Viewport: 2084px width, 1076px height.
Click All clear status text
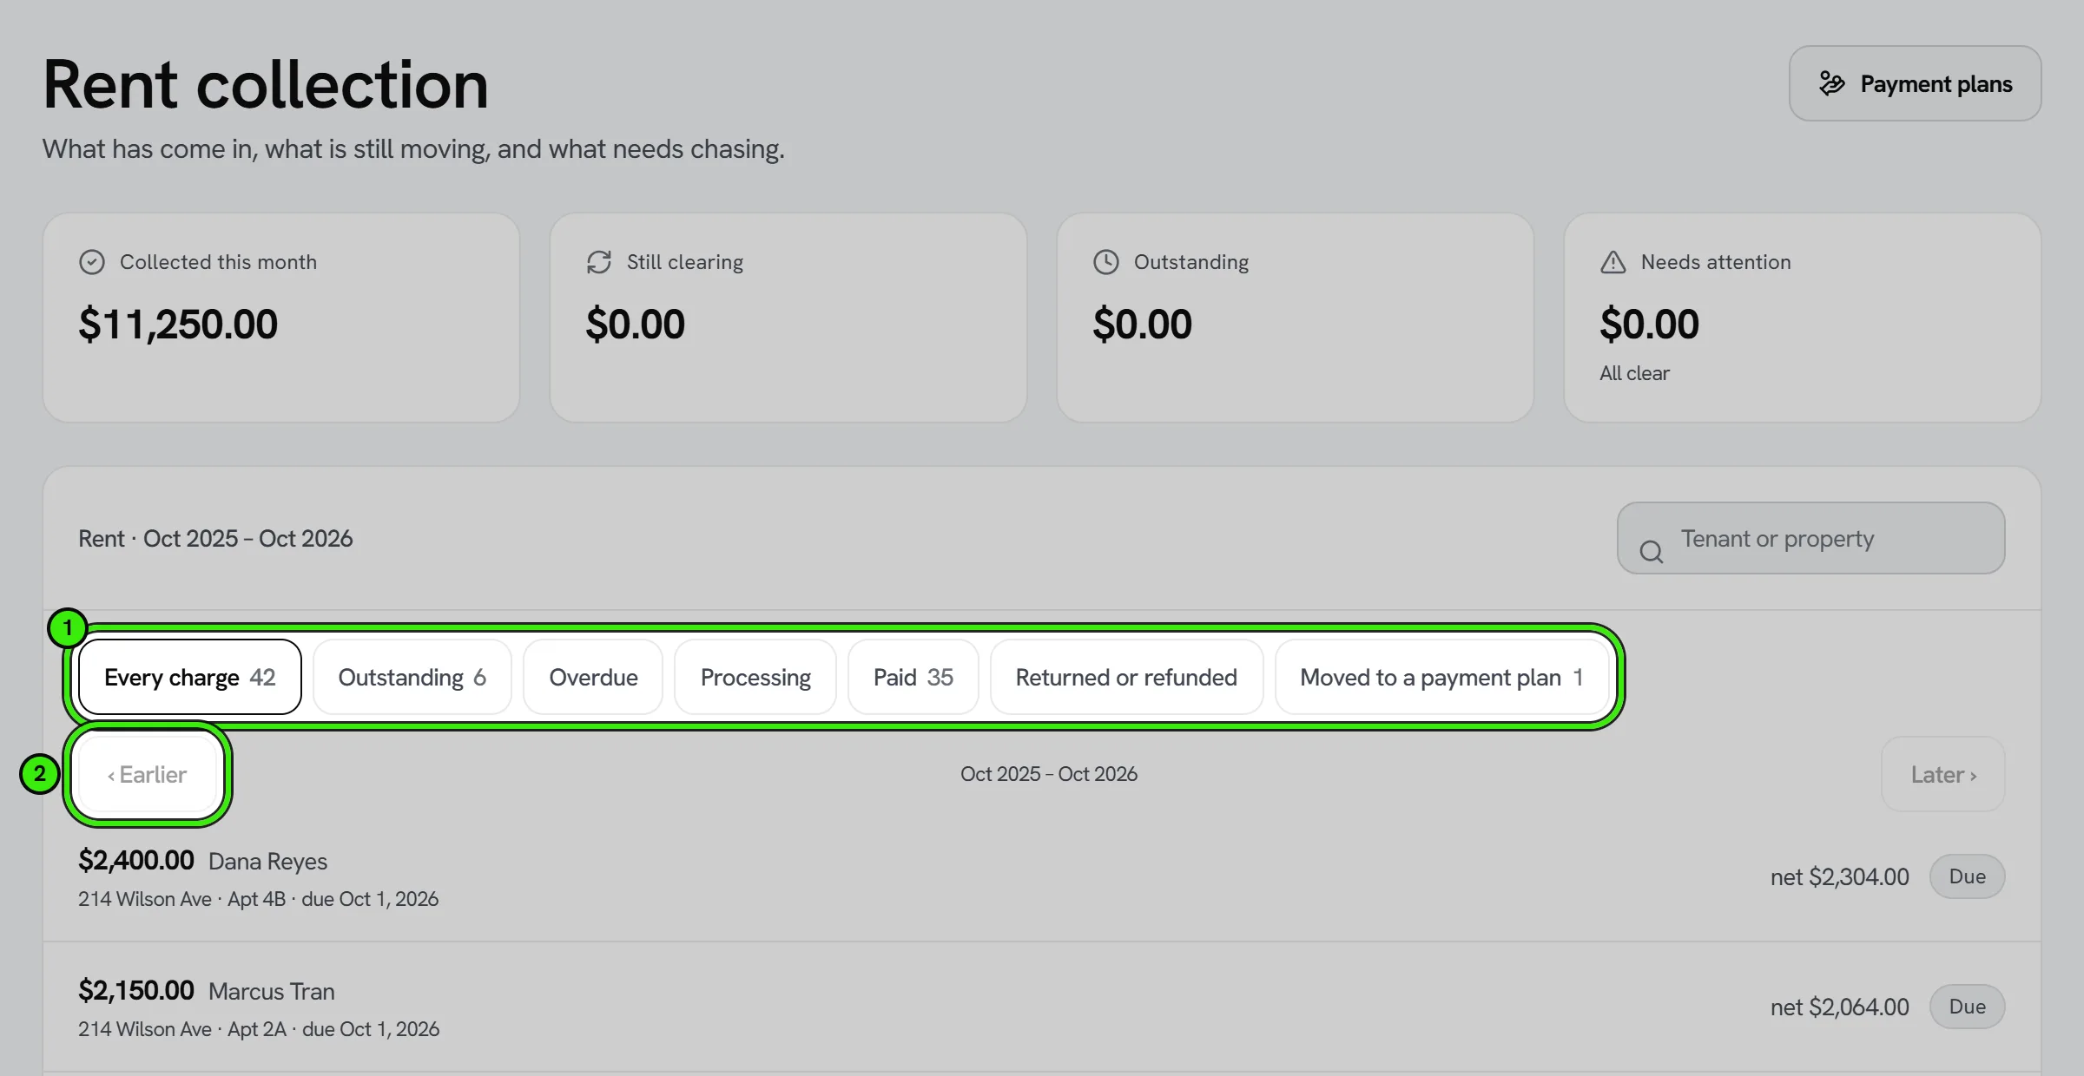1634,373
